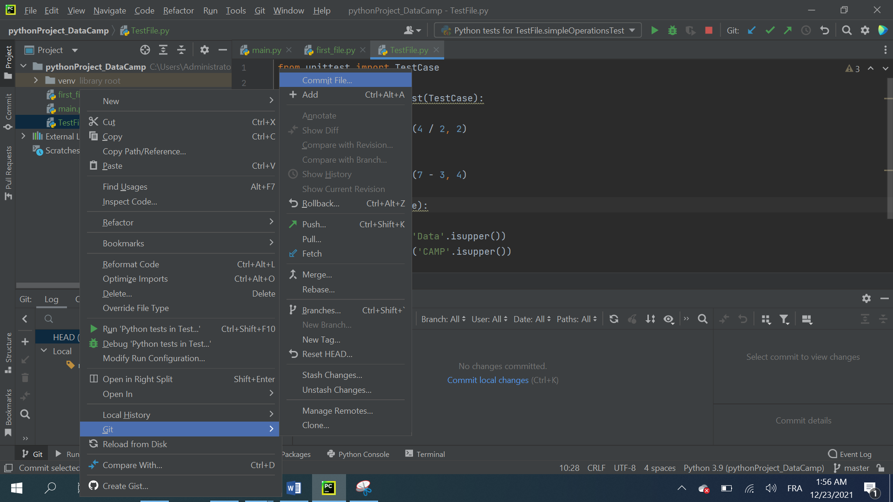Click the green Run button in toolbar
The height and width of the screenshot is (502, 893).
654,31
